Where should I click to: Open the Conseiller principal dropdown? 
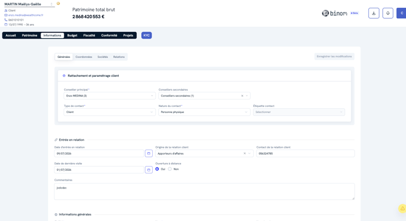click(x=110, y=95)
